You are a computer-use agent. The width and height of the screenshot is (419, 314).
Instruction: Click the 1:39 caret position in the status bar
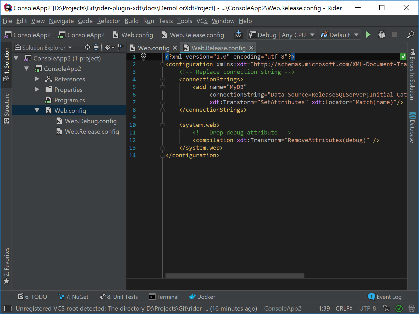point(324,309)
